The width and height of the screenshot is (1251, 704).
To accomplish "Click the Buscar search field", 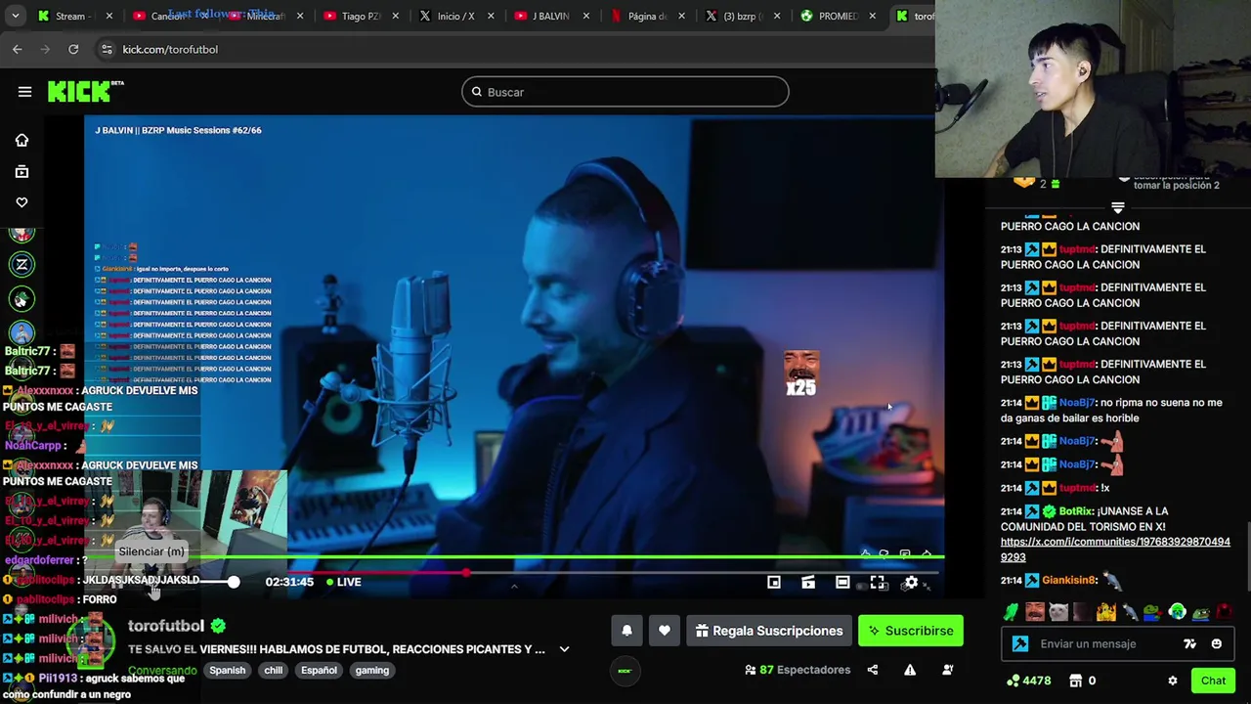I will point(625,92).
